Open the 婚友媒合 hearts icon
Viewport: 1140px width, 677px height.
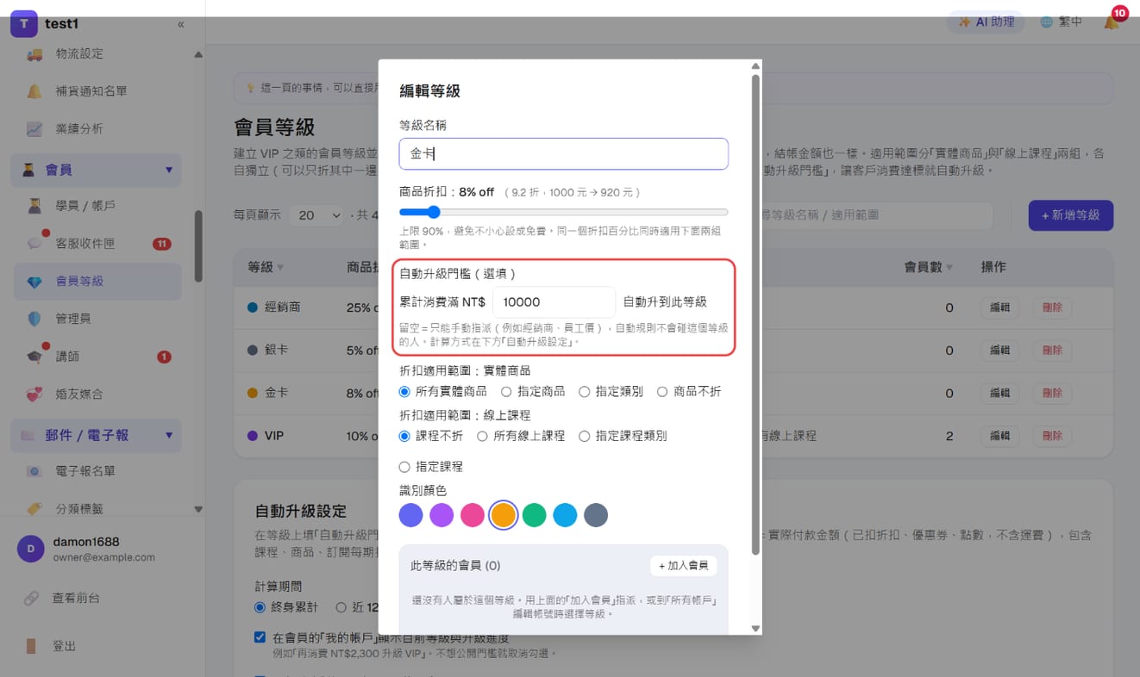(34, 394)
